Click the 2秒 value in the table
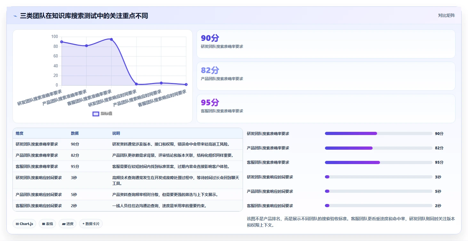The width and height of the screenshot is (468, 241). (74, 206)
